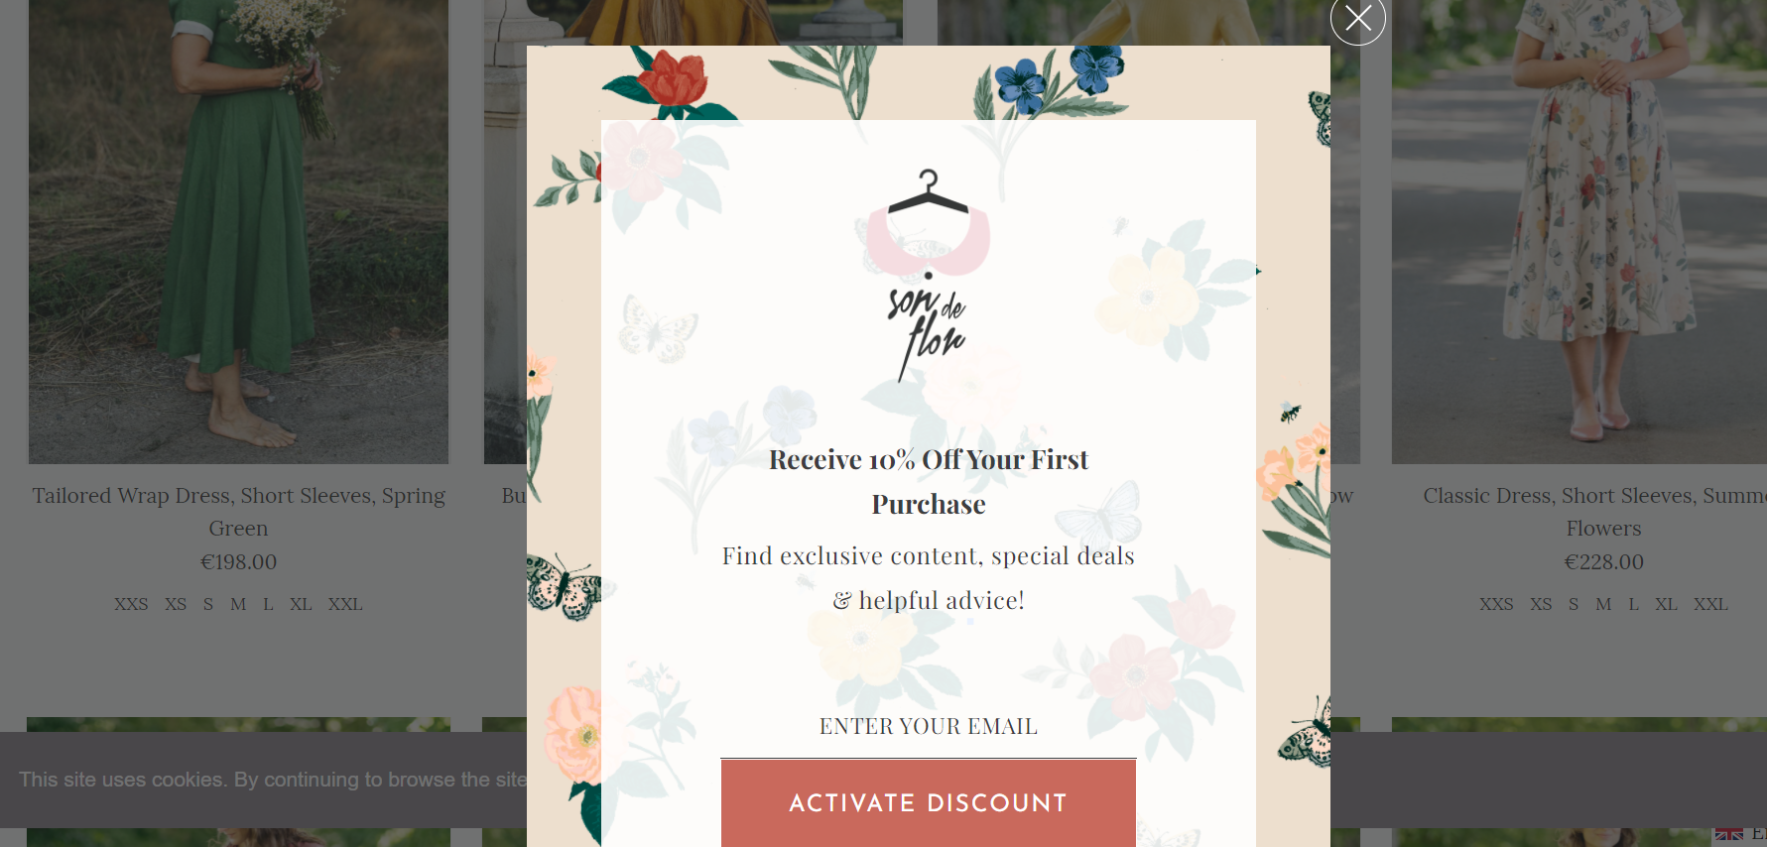The width and height of the screenshot is (1767, 847).
Task: Select size XXS for Classic Dress
Action: coord(1496,604)
